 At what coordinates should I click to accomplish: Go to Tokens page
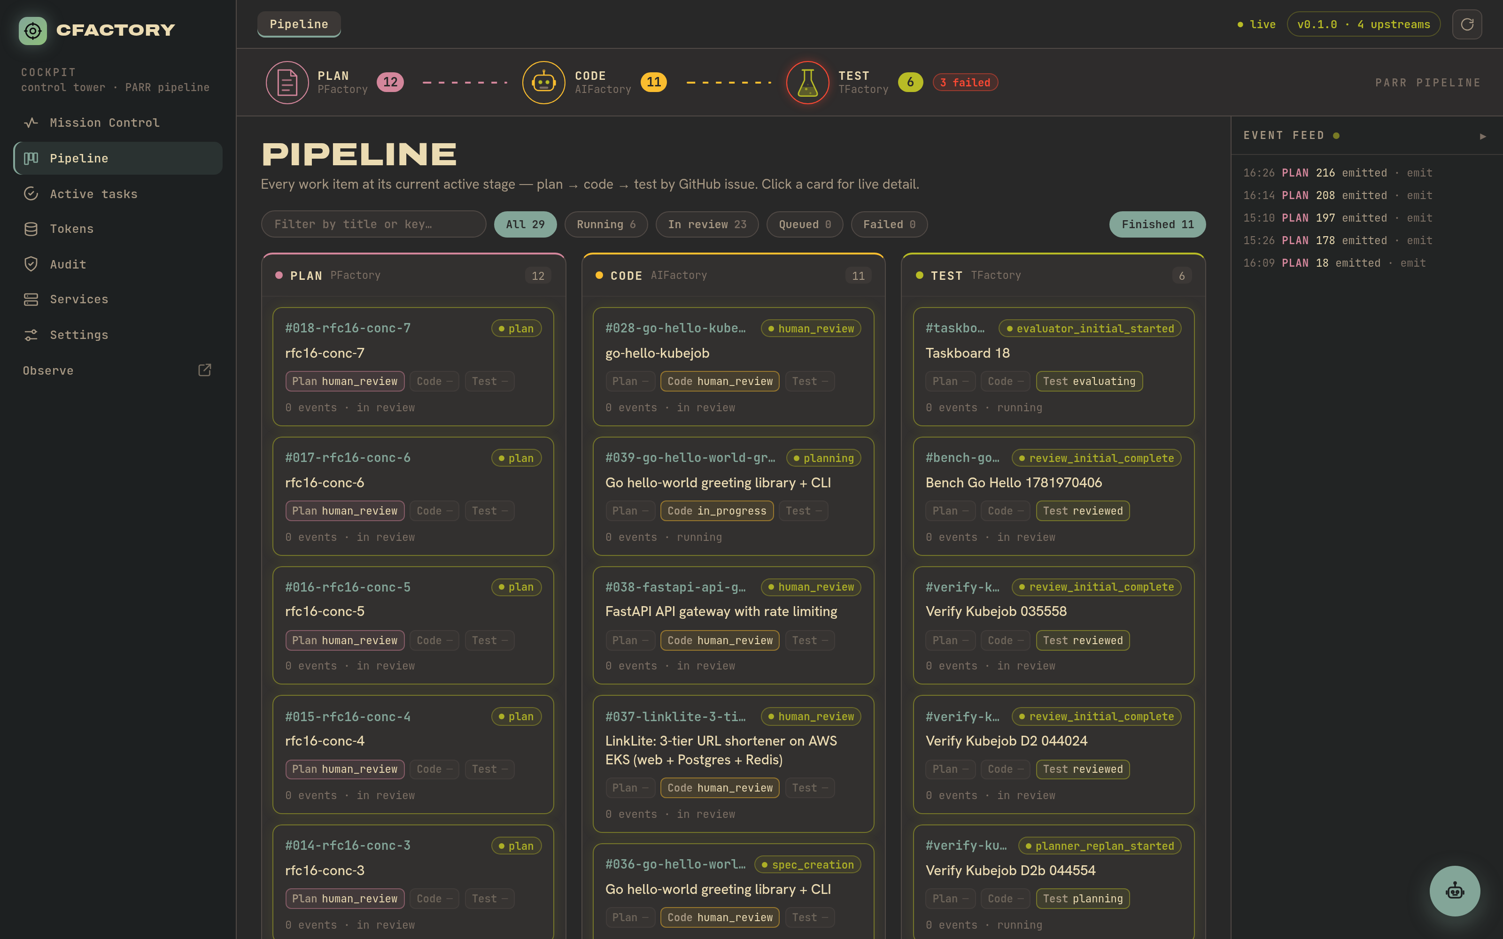[x=118, y=229]
